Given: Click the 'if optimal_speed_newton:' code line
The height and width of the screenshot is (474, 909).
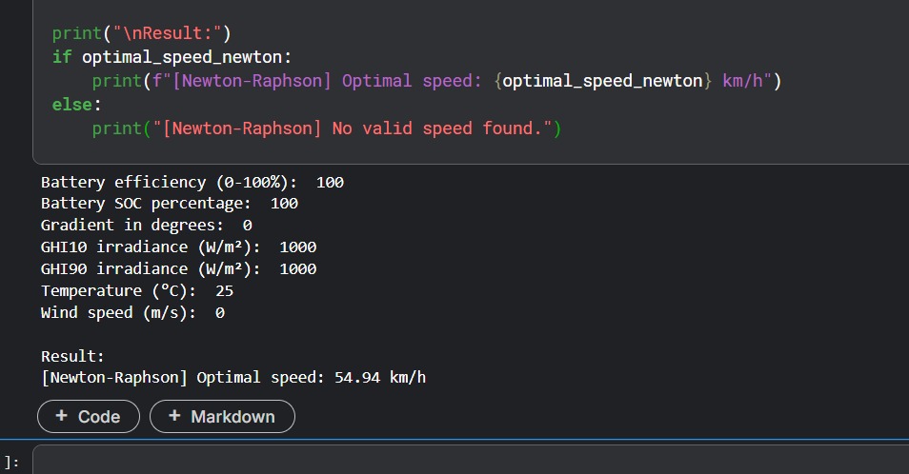Looking at the screenshot, I should pyautogui.click(x=172, y=57).
